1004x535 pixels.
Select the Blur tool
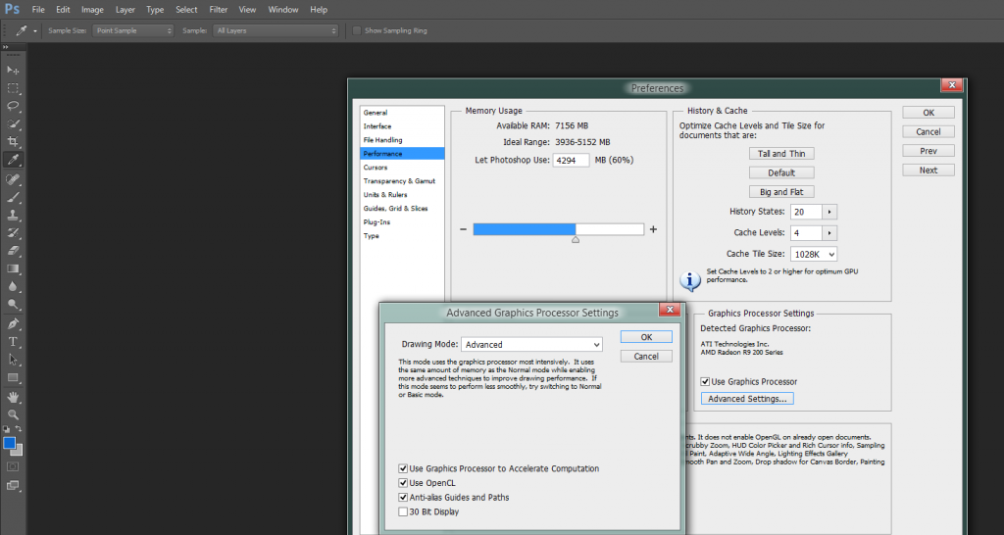[x=13, y=287]
